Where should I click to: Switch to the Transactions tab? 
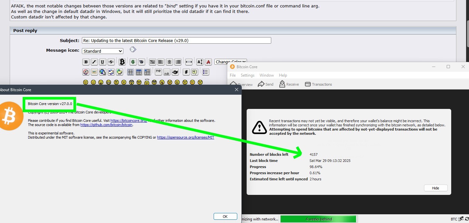(x=318, y=84)
